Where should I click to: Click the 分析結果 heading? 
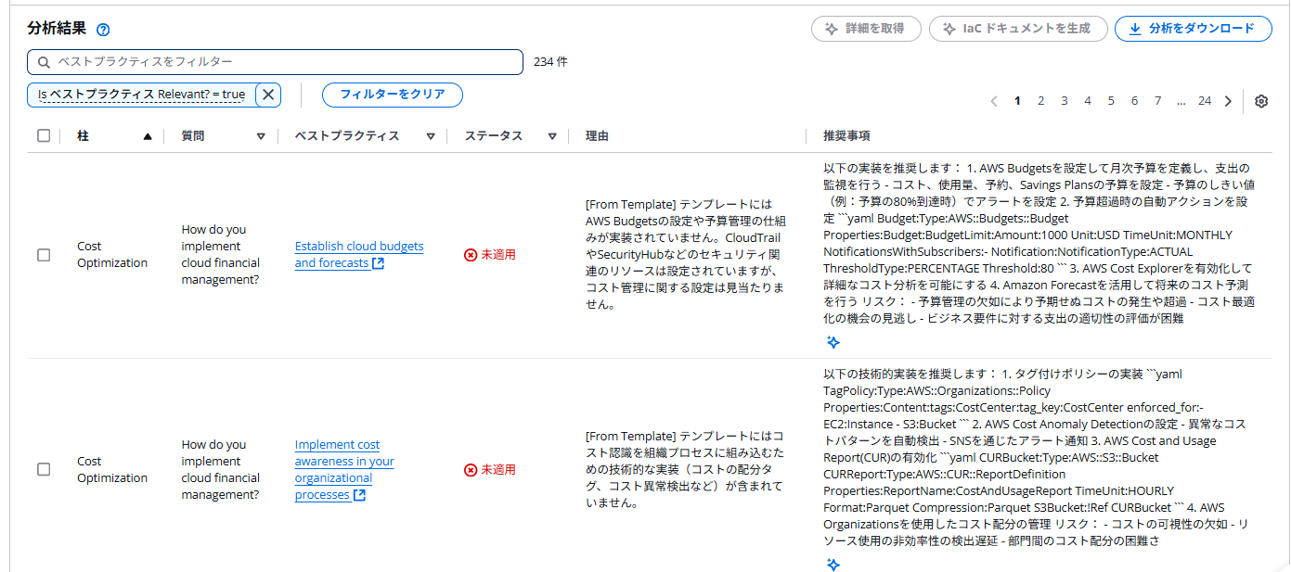coord(57,29)
